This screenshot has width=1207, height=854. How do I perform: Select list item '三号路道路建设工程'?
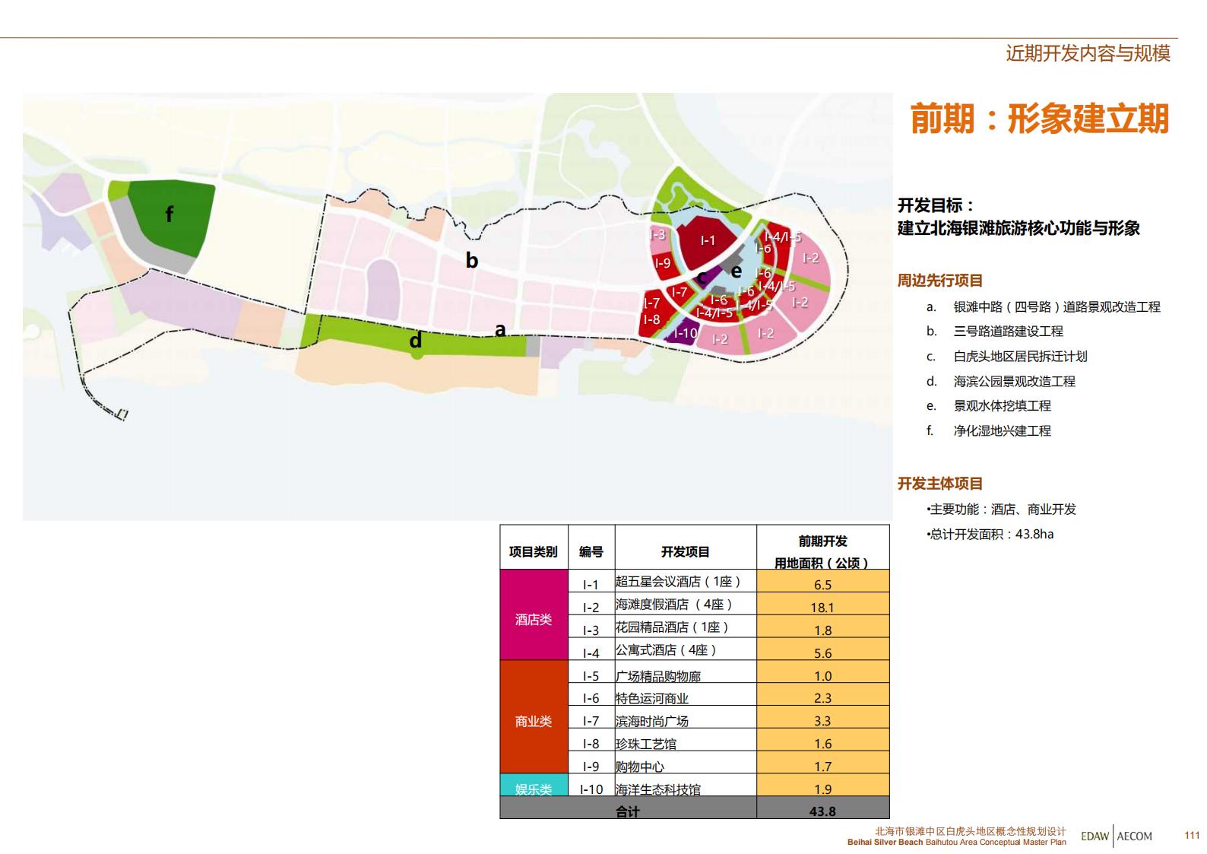point(1008,332)
